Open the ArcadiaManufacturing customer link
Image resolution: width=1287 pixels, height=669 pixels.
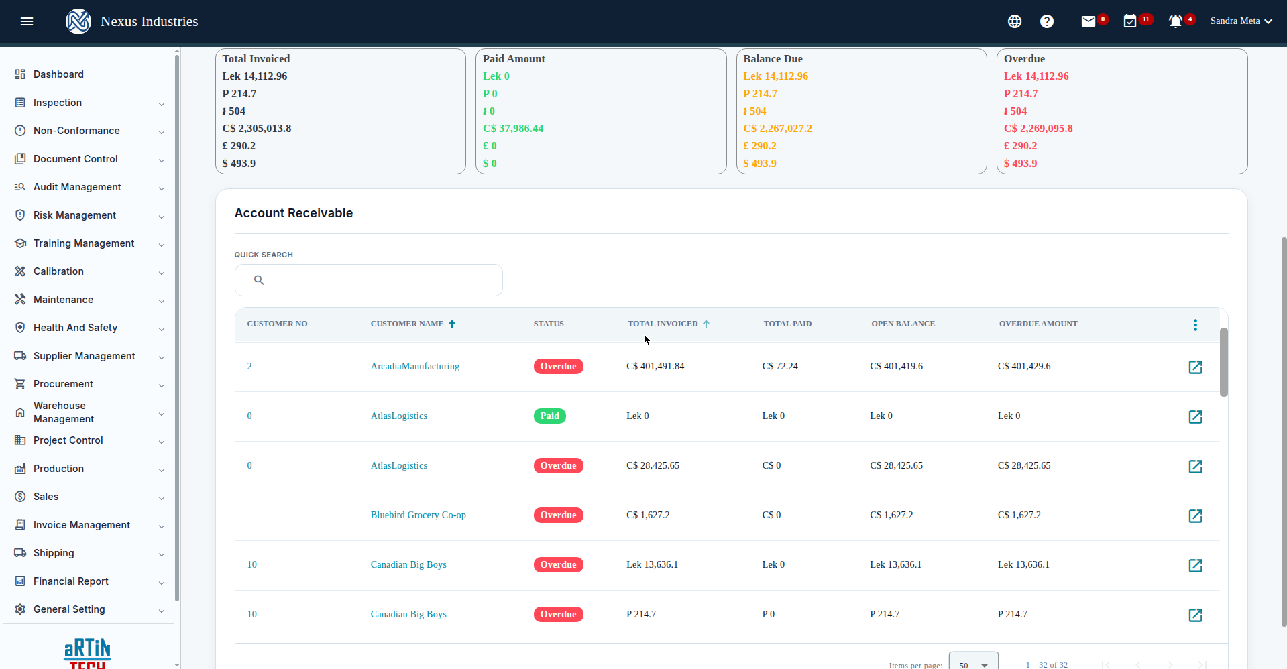pyautogui.click(x=415, y=366)
